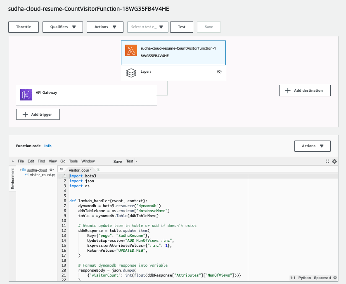Select the function name box in designer
The height and width of the screenshot is (284, 346).
(x=173, y=53)
